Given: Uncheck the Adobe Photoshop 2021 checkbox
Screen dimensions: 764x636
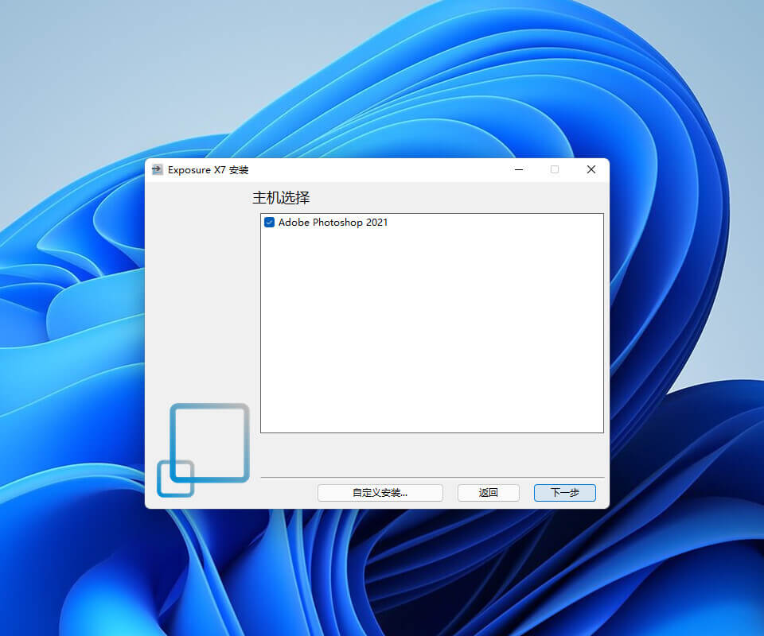Looking at the screenshot, I should pos(270,223).
